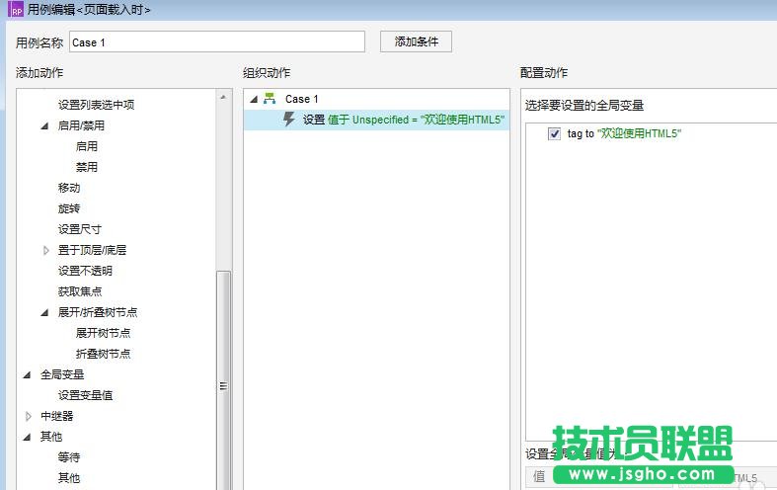The image size is (777, 490).
Task: Select the 移动 action
Action: 69,188
